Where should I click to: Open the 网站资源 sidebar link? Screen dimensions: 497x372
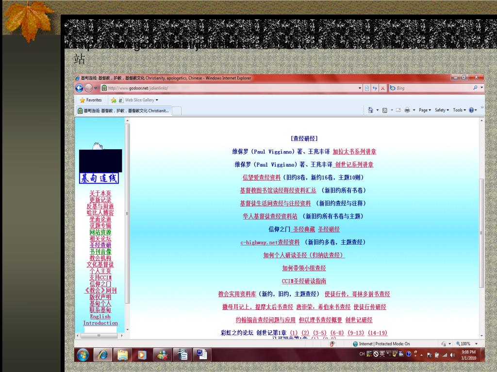pos(100,232)
